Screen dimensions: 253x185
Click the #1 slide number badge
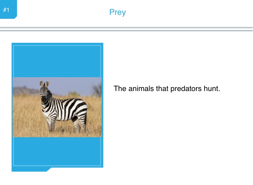coord(6,10)
